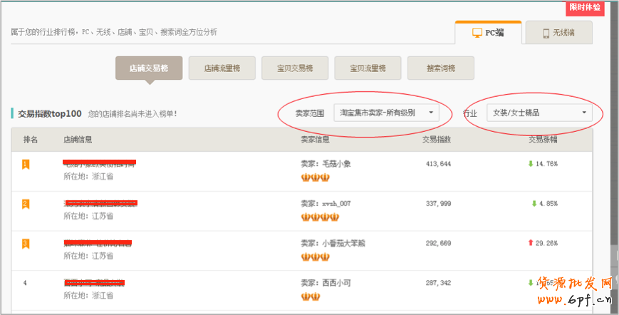Click seller name xvsh_007
This screenshot has width=619, height=315.
(x=336, y=204)
